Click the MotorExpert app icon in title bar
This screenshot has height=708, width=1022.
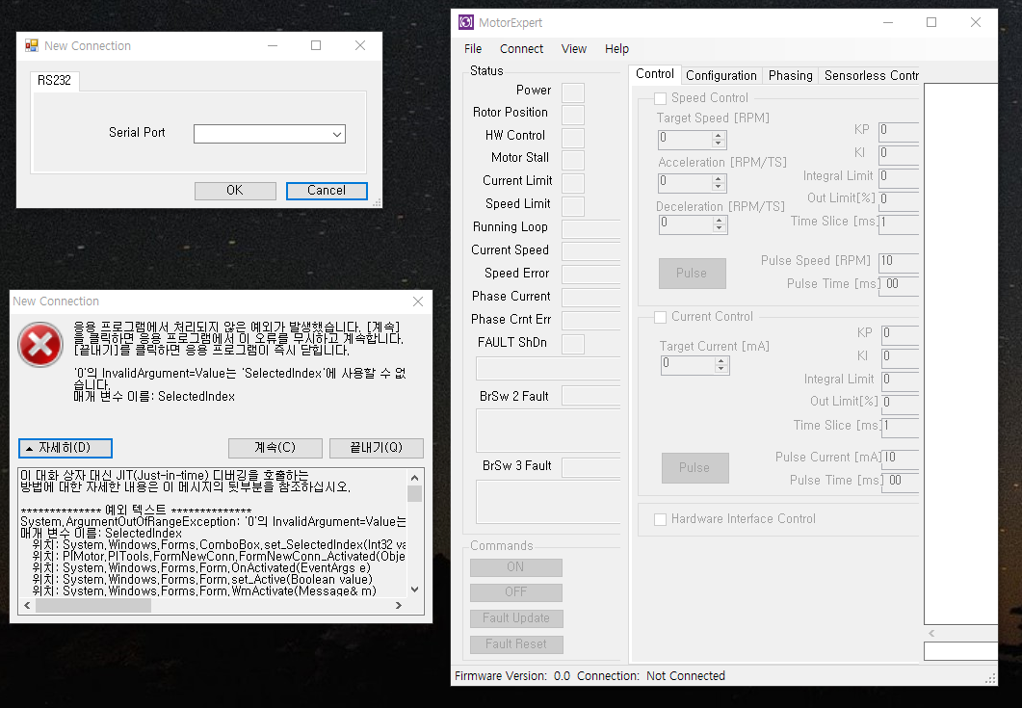tap(466, 23)
